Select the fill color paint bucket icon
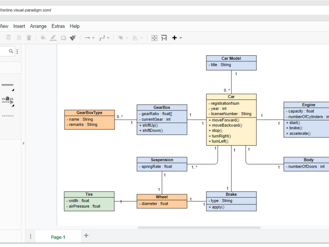329x247 pixels. 43,37
